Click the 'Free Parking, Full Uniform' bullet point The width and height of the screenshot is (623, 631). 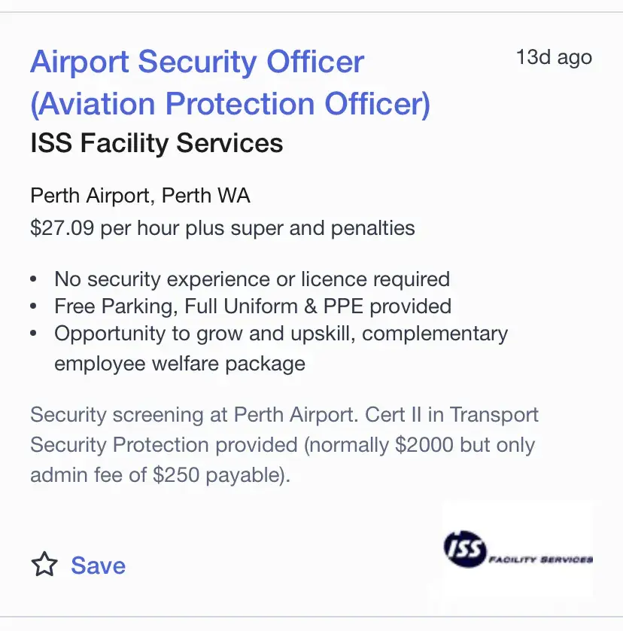pos(252,306)
